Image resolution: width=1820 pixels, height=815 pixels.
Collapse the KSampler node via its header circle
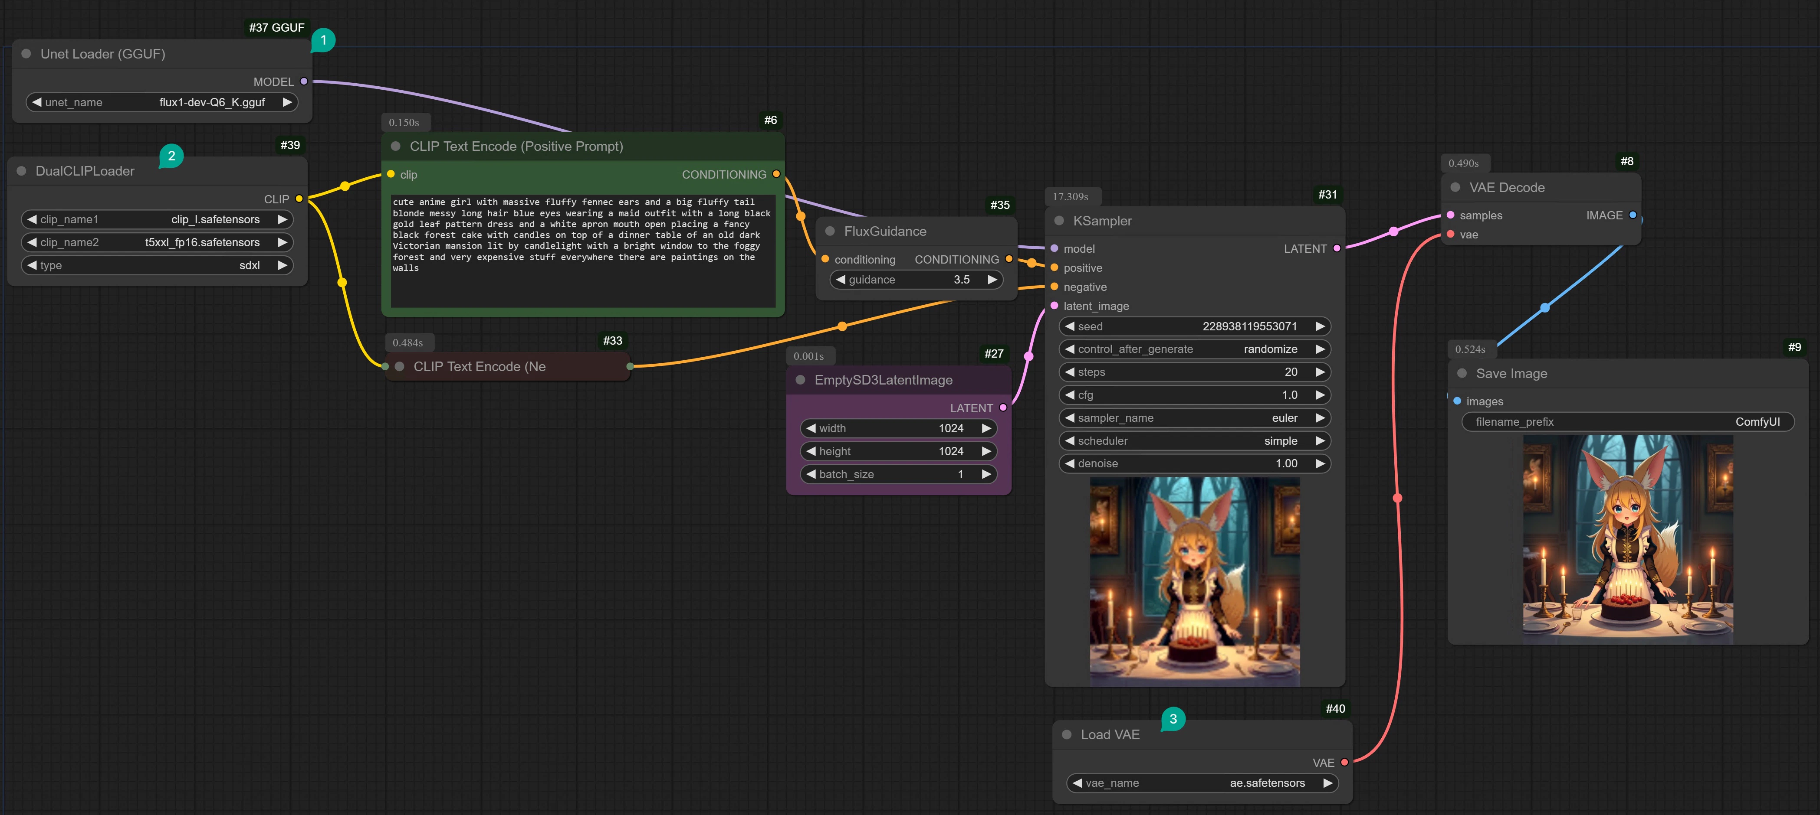(1059, 220)
